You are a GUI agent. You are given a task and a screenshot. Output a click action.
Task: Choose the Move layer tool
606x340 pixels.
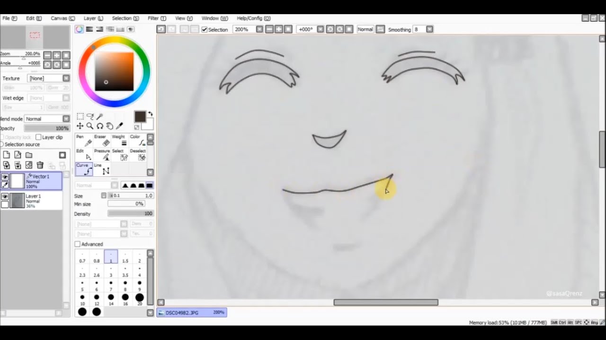[x=80, y=126]
